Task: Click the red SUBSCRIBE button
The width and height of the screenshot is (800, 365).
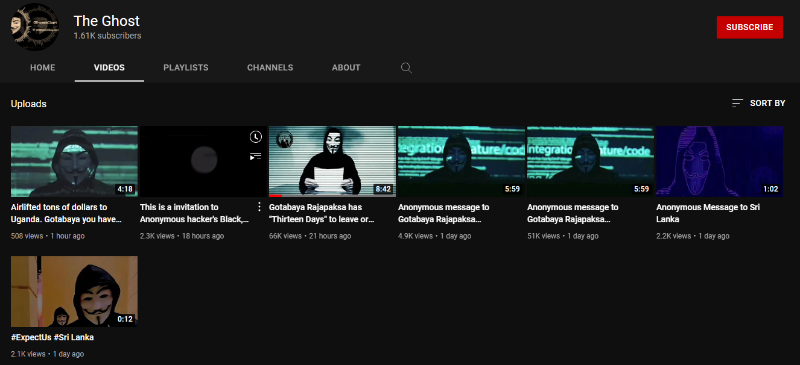Action: tap(750, 27)
